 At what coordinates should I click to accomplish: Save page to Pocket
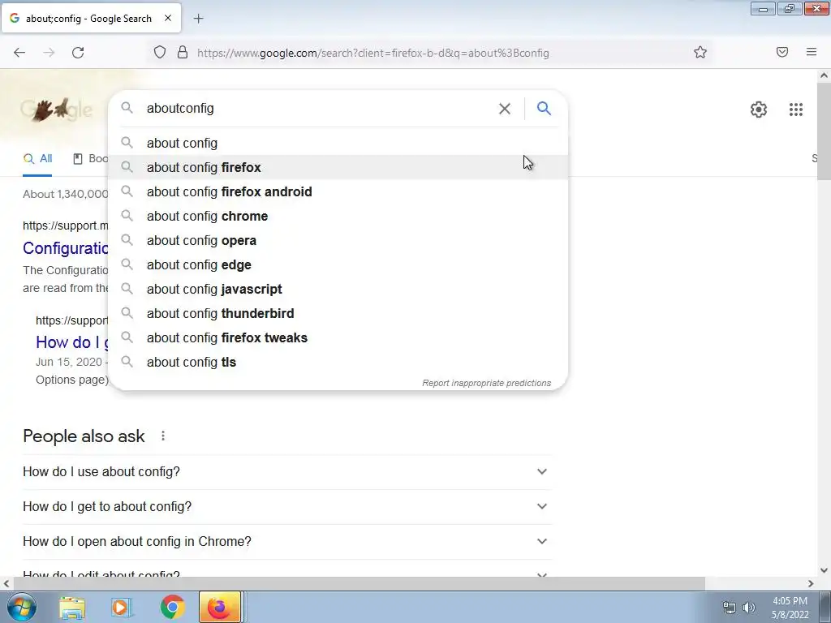coord(782,52)
